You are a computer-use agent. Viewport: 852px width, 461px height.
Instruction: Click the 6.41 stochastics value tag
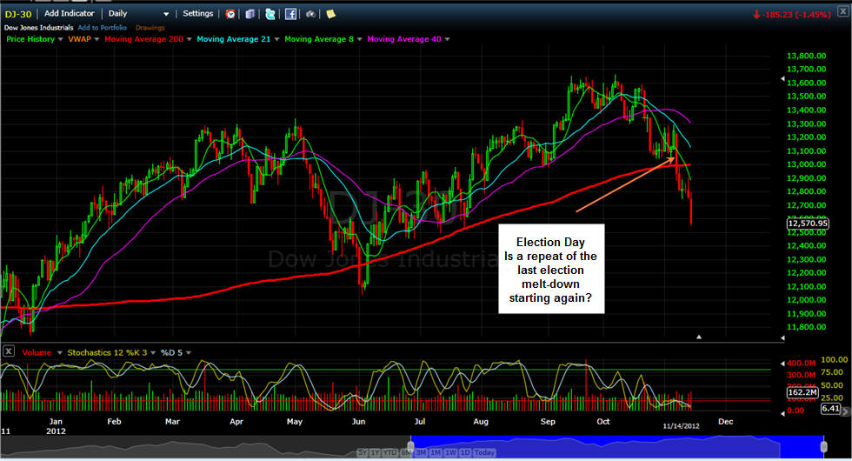pyautogui.click(x=830, y=408)
